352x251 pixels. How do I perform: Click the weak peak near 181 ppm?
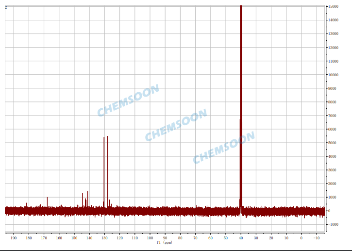[x=26, y=204]
